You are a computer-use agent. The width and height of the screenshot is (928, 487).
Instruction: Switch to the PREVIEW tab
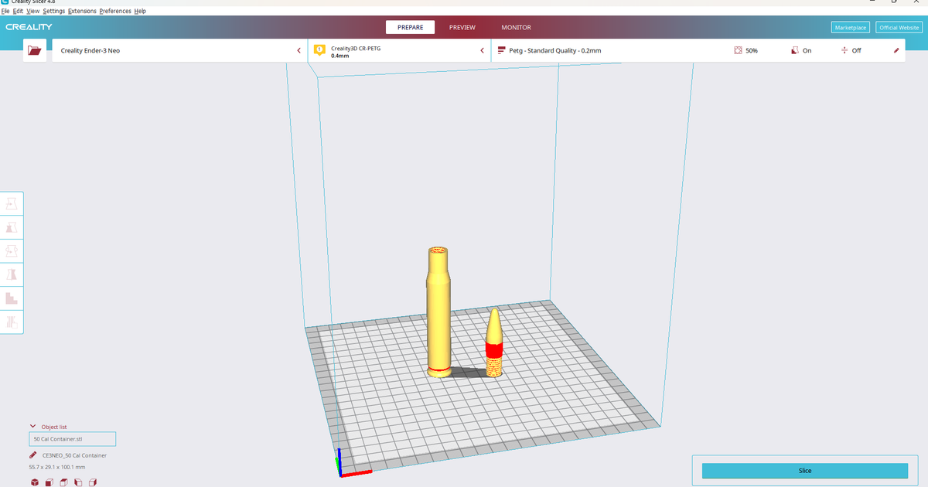coord(462,27)
